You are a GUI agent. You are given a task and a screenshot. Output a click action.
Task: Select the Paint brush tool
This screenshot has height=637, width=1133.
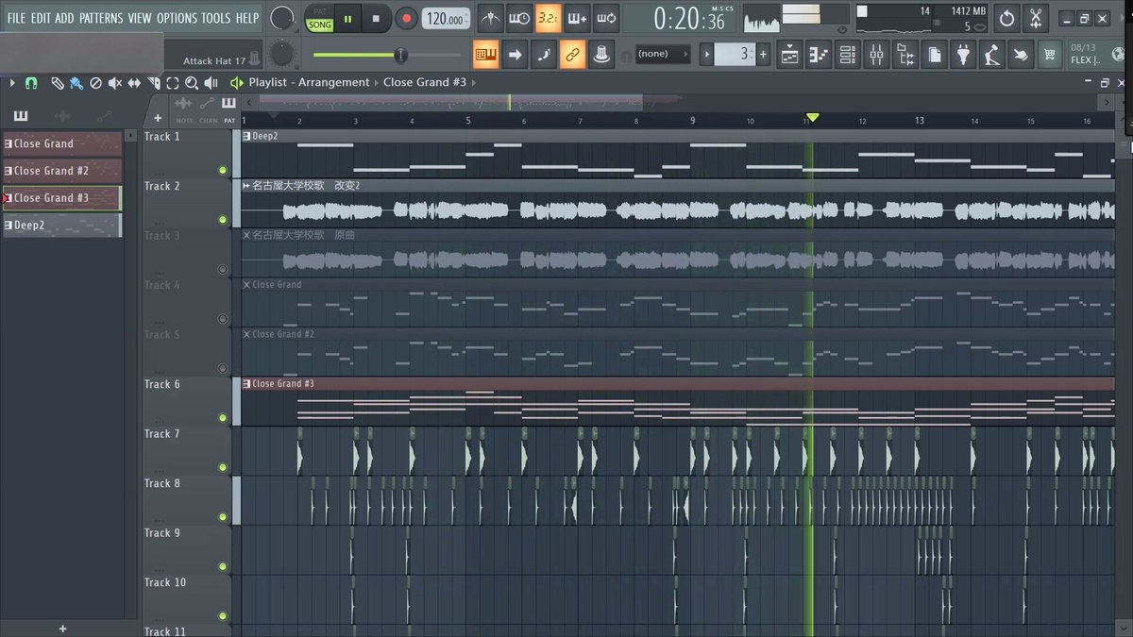(x=76, y=83)
